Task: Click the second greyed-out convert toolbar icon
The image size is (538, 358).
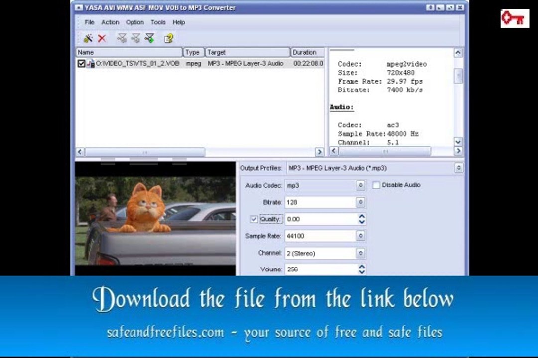Action: (x=135, y=38)
